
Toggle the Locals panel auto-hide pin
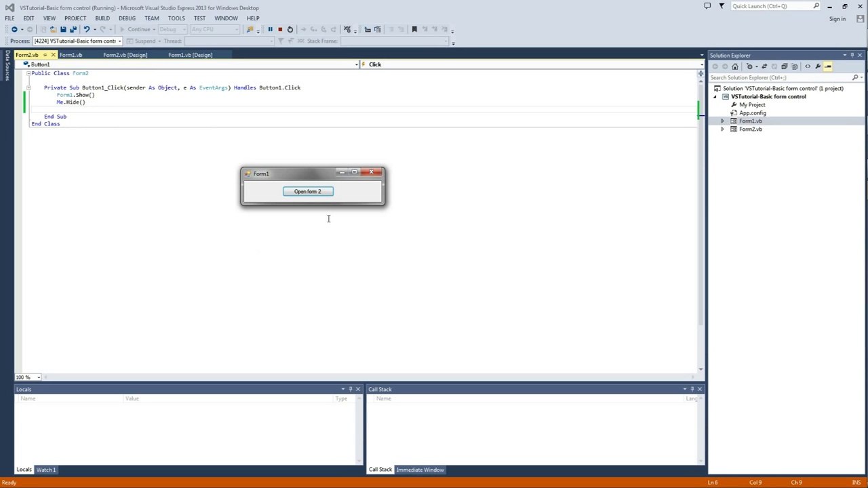(x=350, y=389)
